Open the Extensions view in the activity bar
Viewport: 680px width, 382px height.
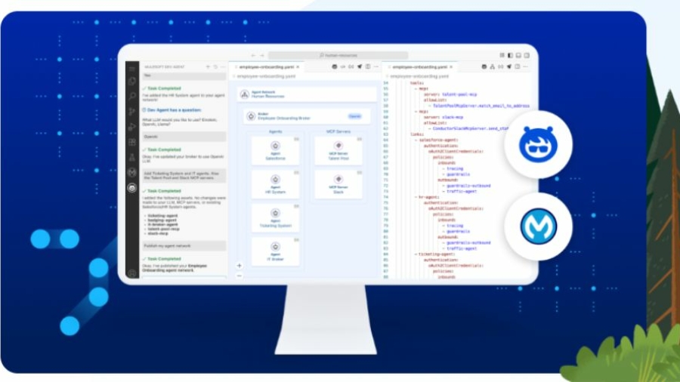point(132,142)
